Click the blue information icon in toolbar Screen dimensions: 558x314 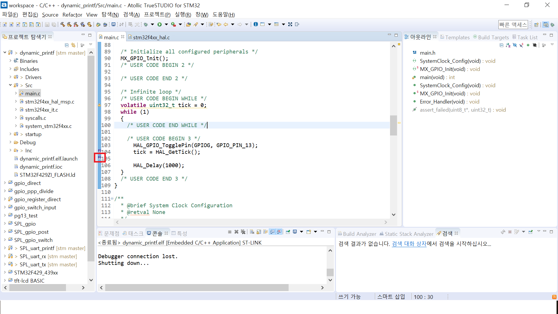tap(255, 24)
